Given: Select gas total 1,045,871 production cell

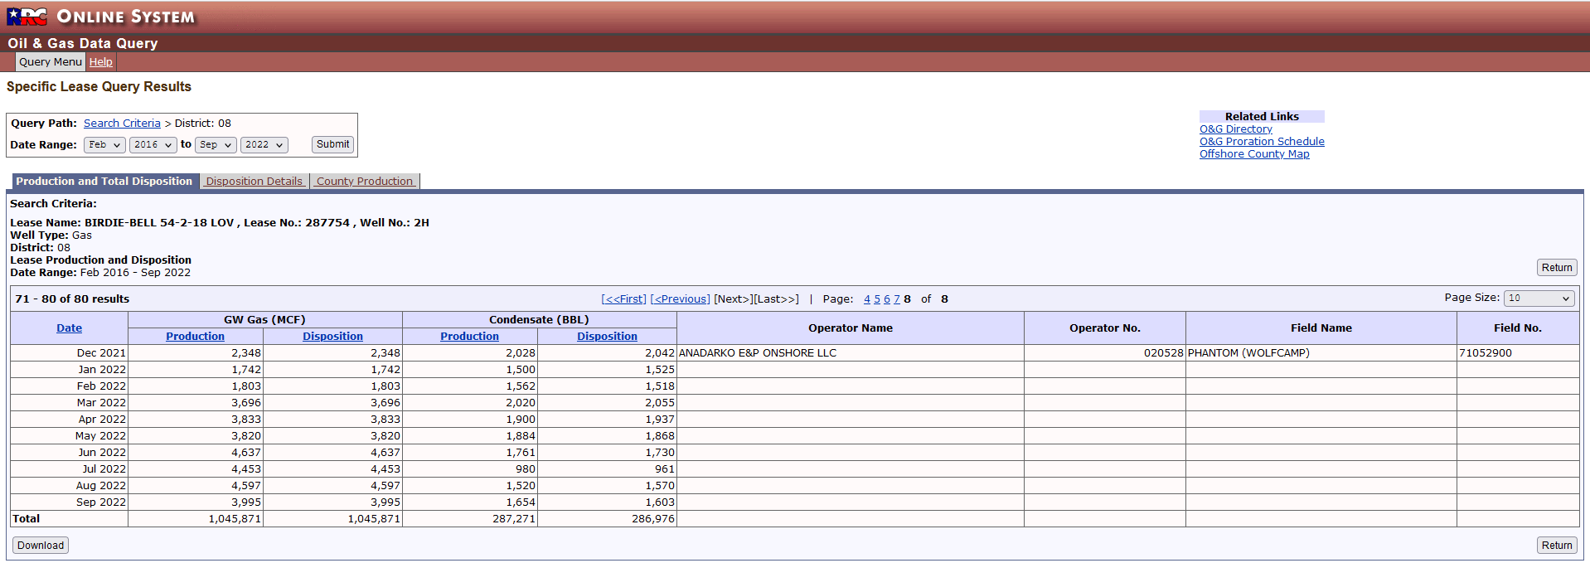Looking at the screenshot, I should pos(196,519).
